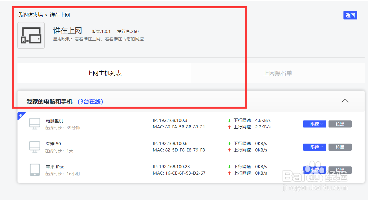Blacklist 荣耀 50 with 拉黑 button
This screenshot has width=368, height=200.
340,147
